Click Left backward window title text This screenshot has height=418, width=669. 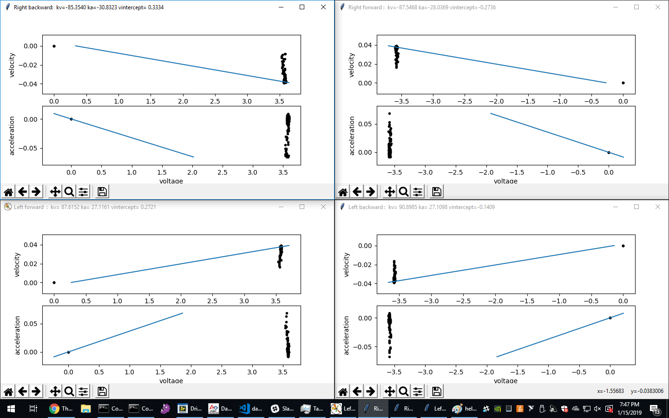[x=421, y=207]
